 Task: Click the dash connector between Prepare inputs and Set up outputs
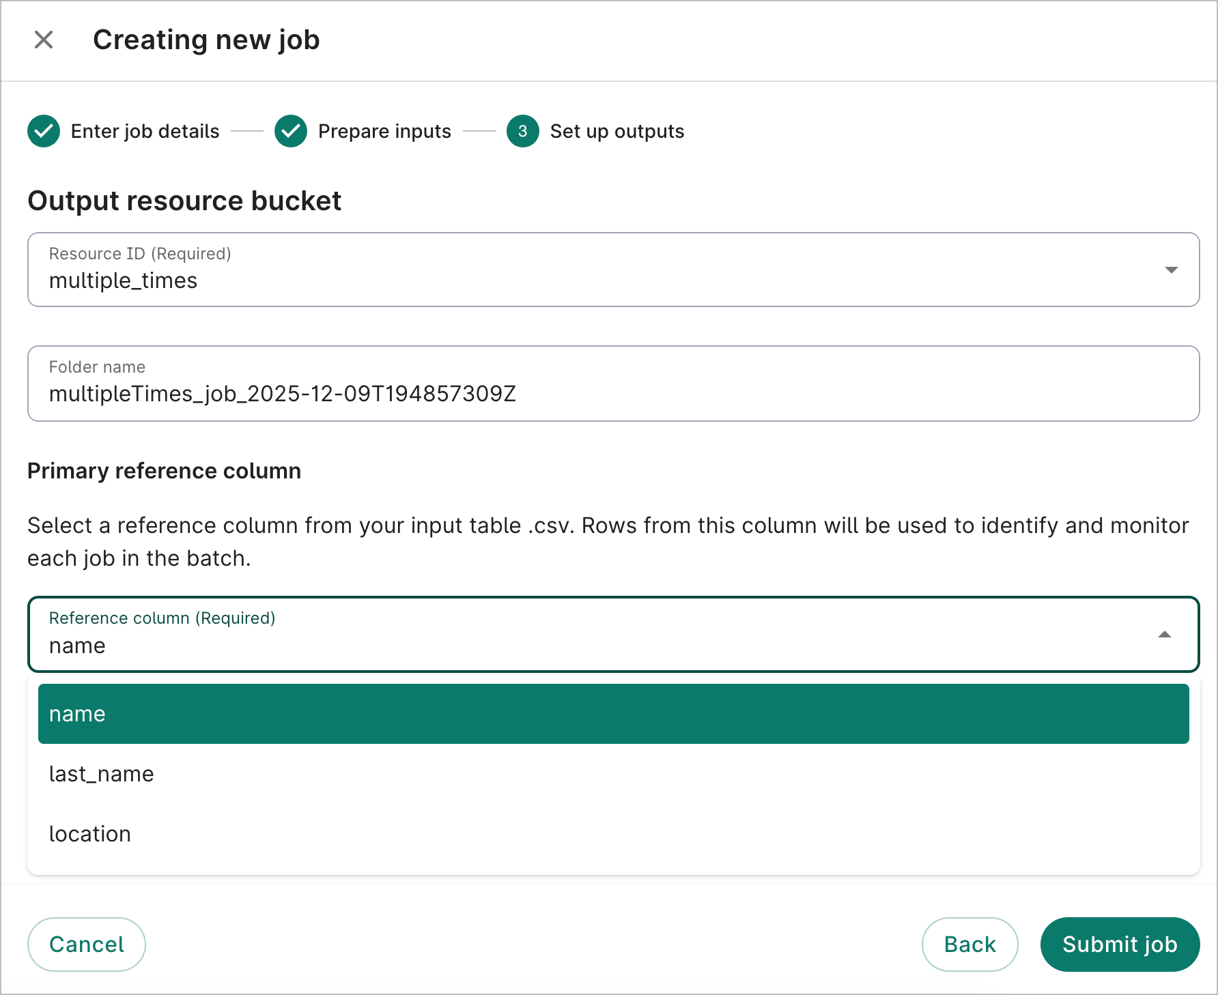[x=479, y=131]
